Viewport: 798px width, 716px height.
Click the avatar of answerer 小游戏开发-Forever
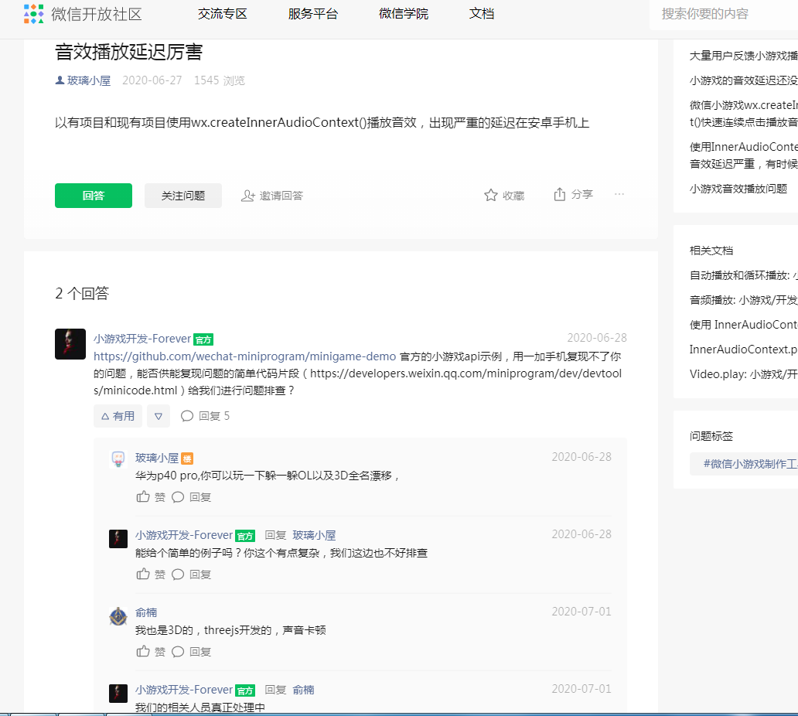point(70,344)
